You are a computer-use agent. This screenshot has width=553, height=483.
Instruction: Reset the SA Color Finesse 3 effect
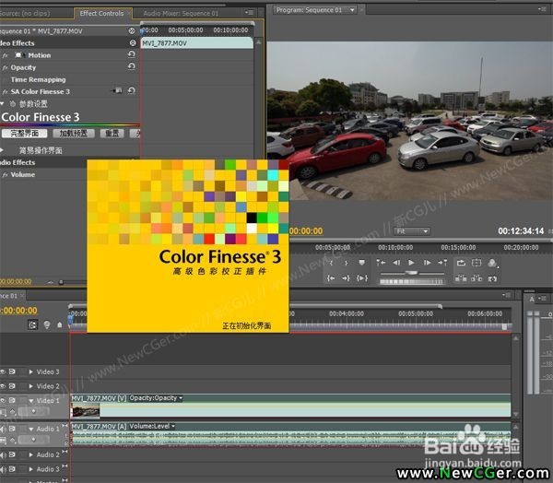(131, 90)
